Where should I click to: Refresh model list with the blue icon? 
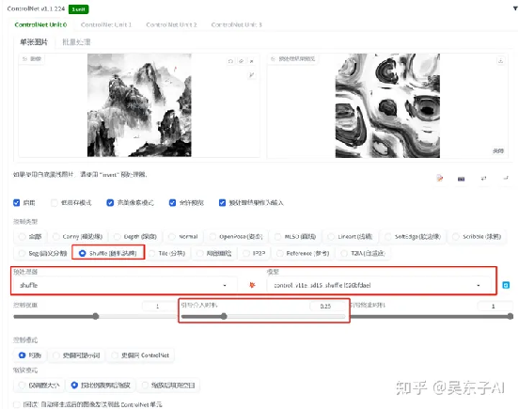point(506,285)
